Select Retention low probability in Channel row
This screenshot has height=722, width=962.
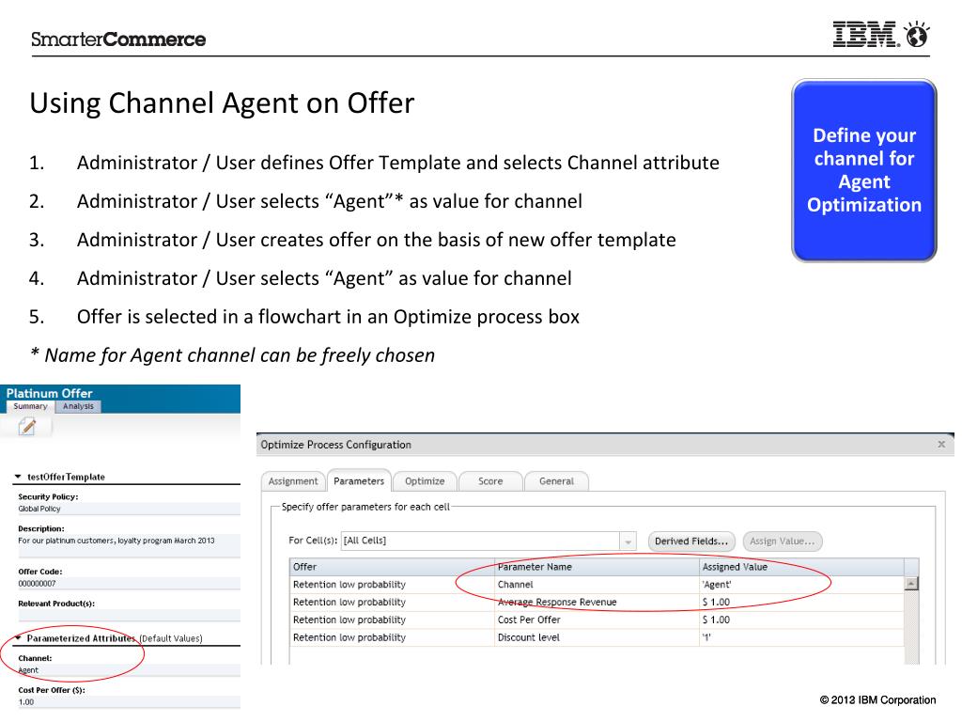point(392,585)
